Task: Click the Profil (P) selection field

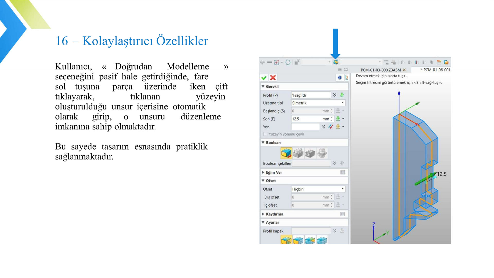Action: point(311,95)
